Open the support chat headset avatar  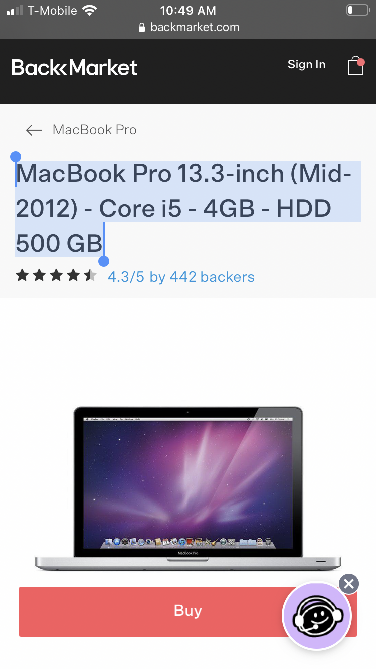[x=316, y=616]
